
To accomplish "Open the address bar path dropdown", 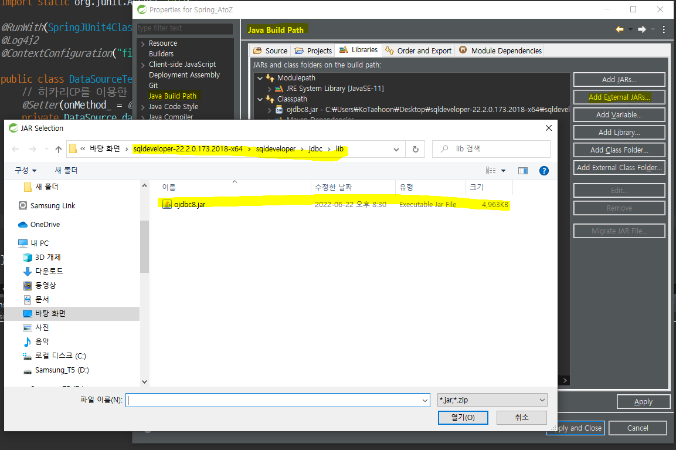I will point(396,149).
